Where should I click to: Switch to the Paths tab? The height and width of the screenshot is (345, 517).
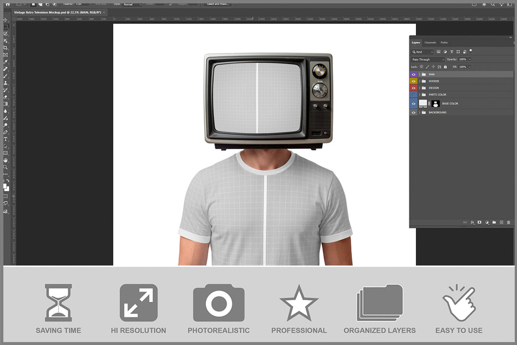(x=444, y=43)
